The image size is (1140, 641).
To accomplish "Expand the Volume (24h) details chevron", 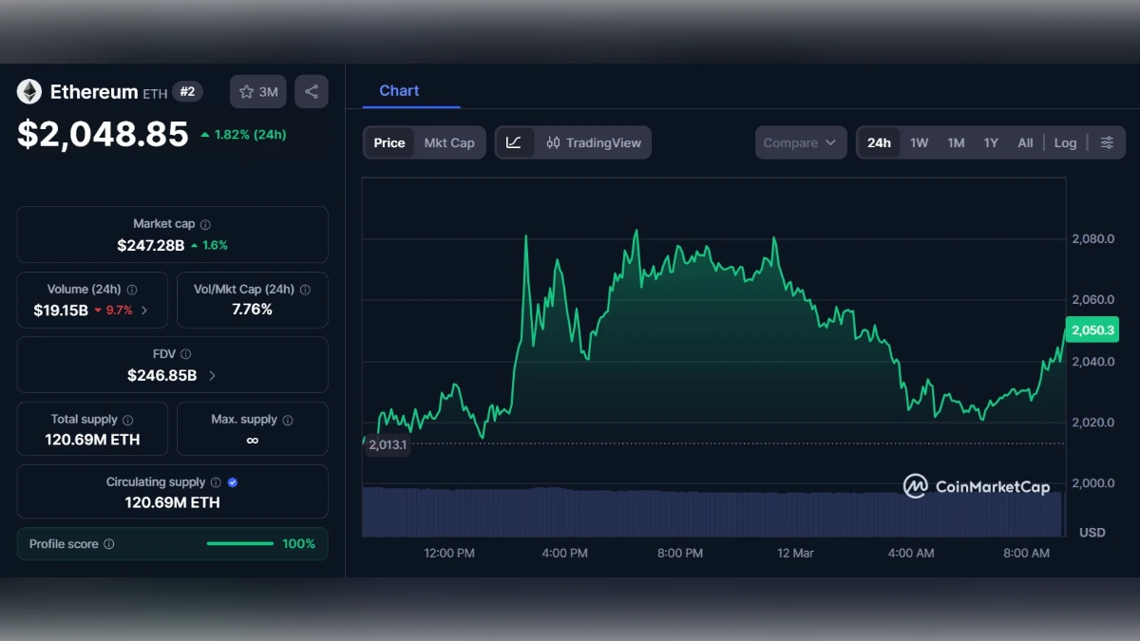I will point(144,309).
